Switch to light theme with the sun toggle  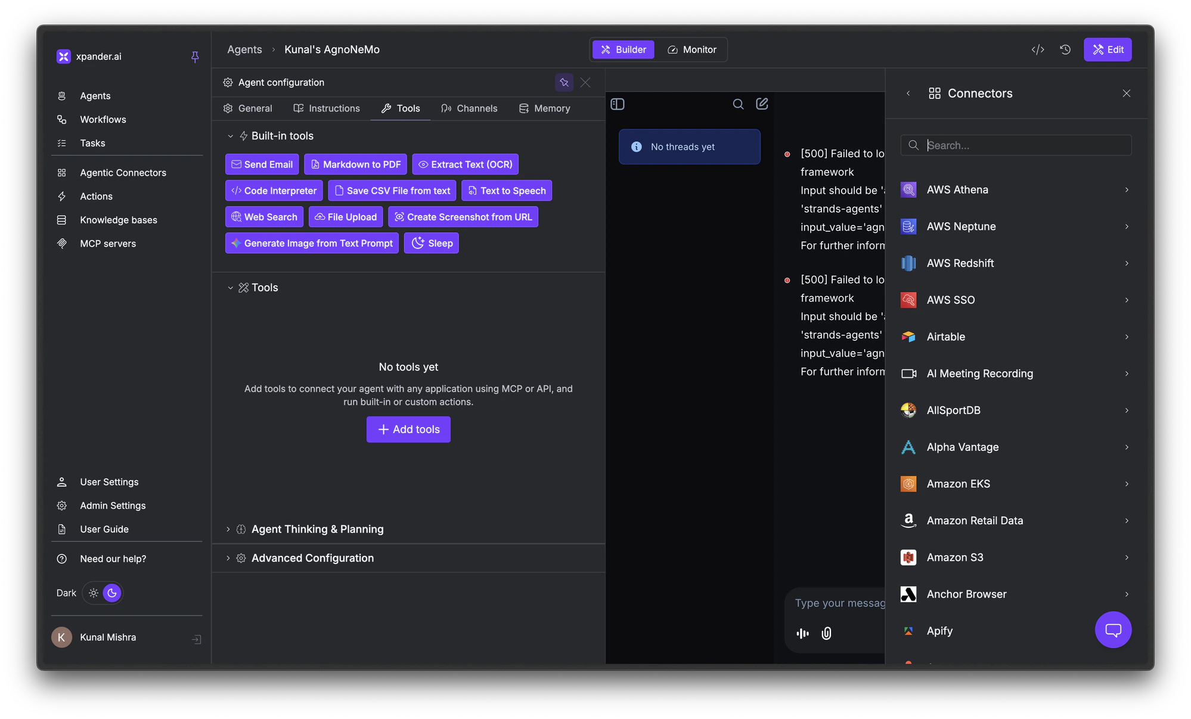94,593
